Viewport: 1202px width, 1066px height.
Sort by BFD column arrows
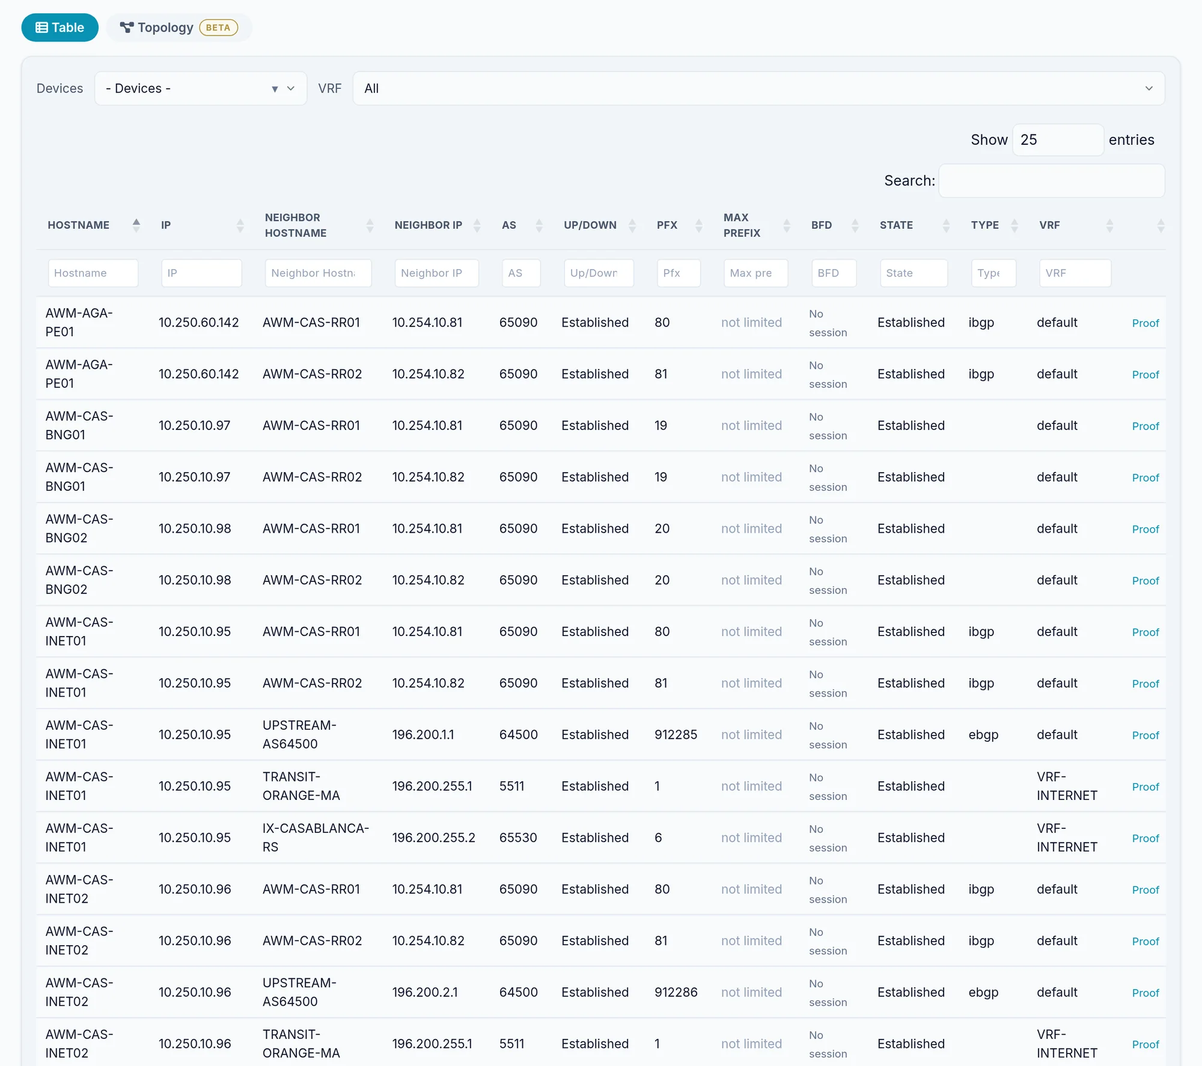855,225
